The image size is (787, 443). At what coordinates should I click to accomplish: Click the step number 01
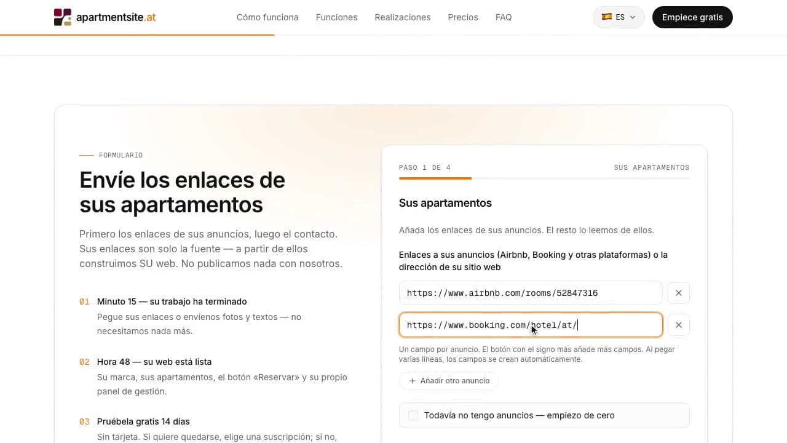(84, 301)
